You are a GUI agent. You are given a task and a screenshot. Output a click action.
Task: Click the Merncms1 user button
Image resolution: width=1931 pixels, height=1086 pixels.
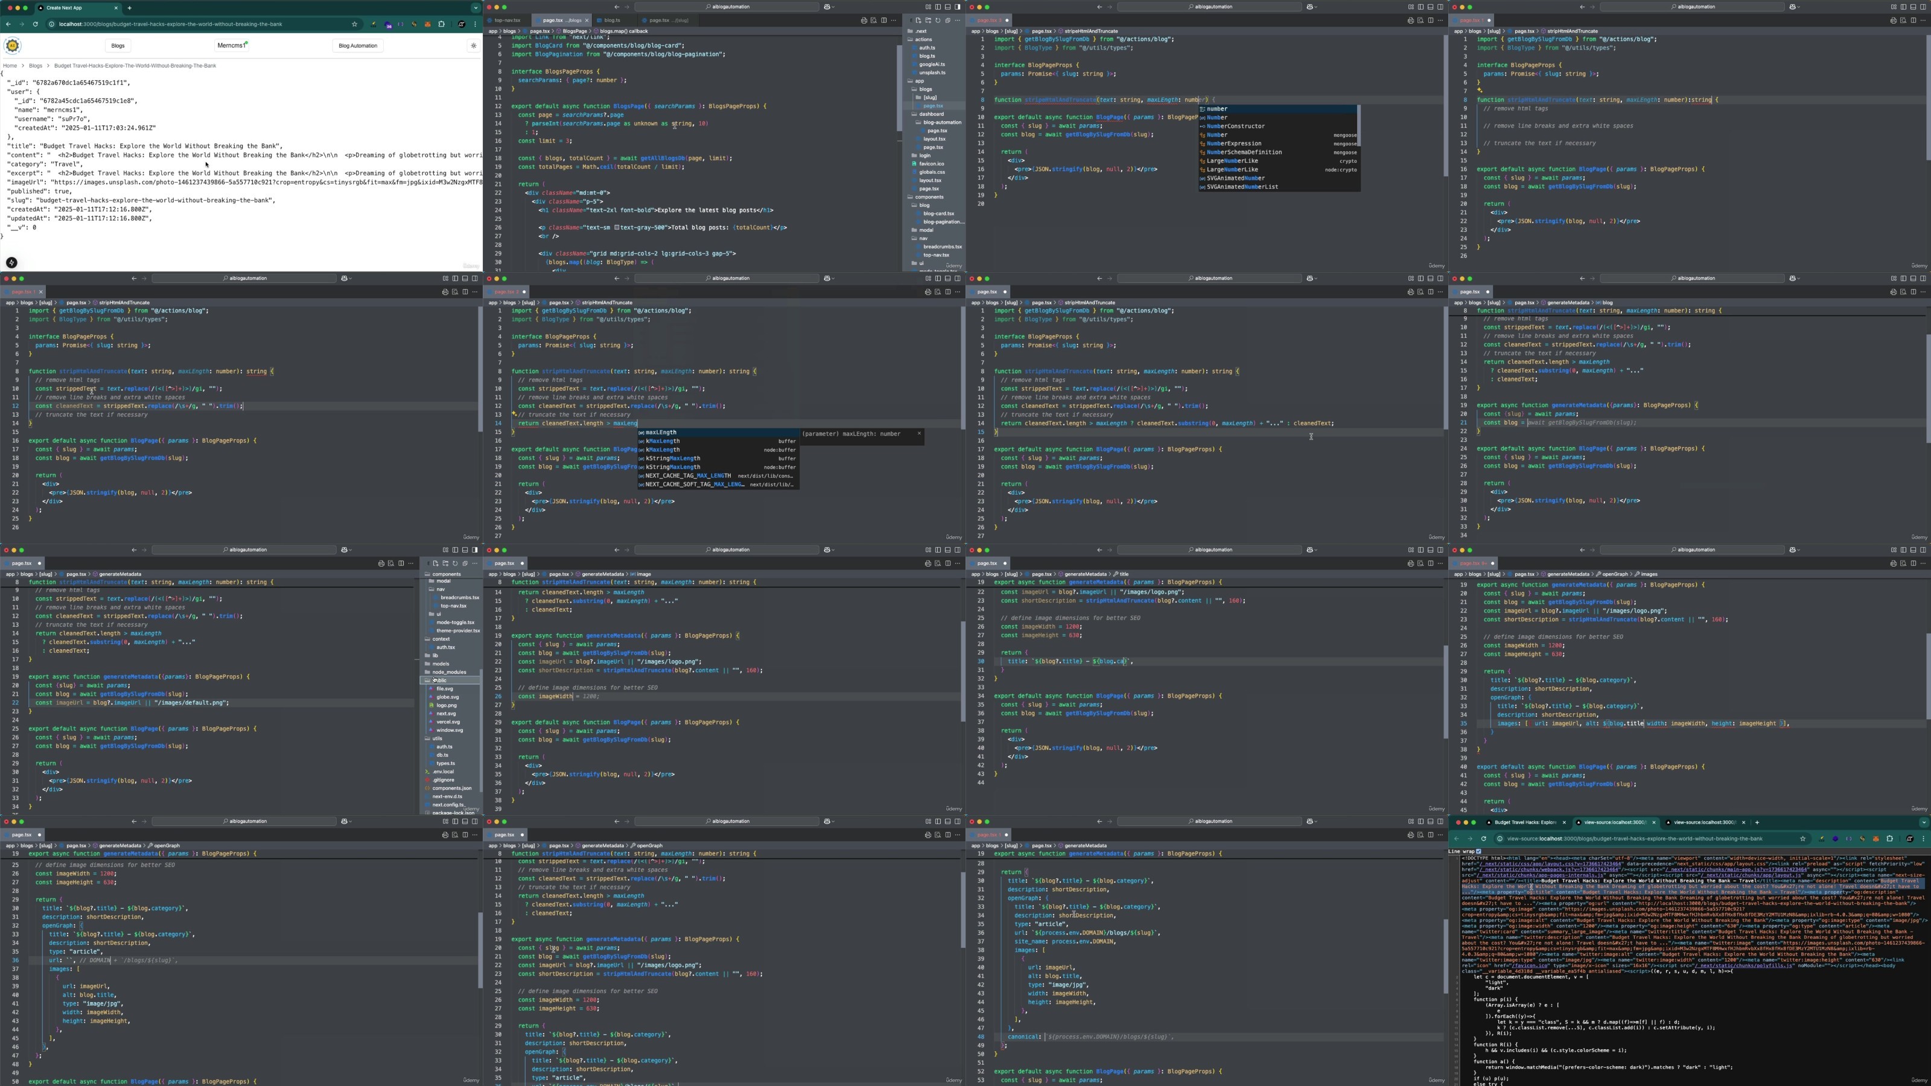(232, 46)
